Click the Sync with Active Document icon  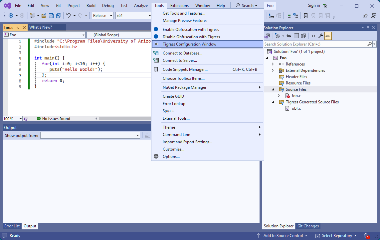(288, 36)
